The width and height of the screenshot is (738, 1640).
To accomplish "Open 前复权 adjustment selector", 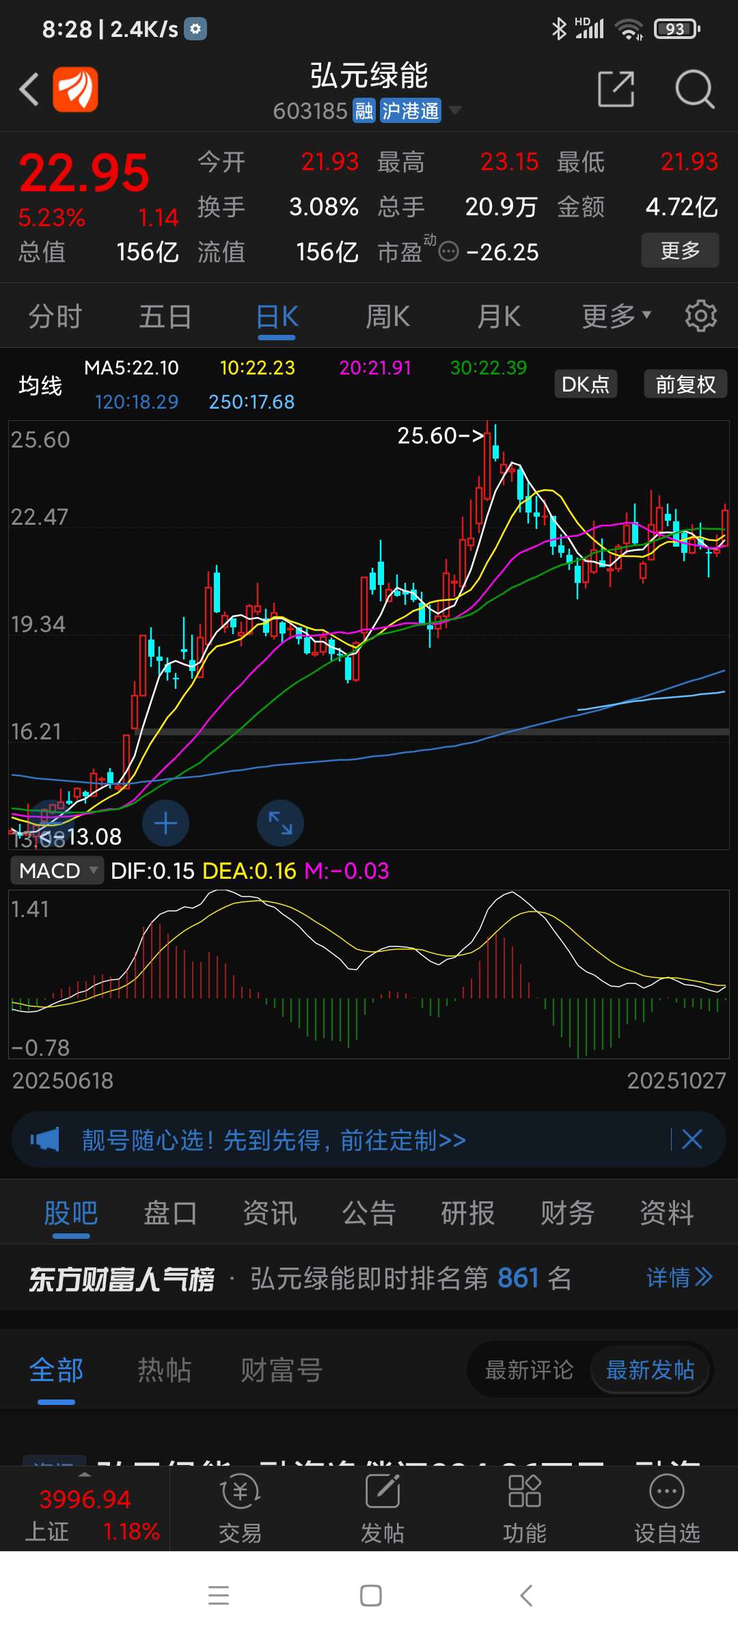I will pos(685,384).
